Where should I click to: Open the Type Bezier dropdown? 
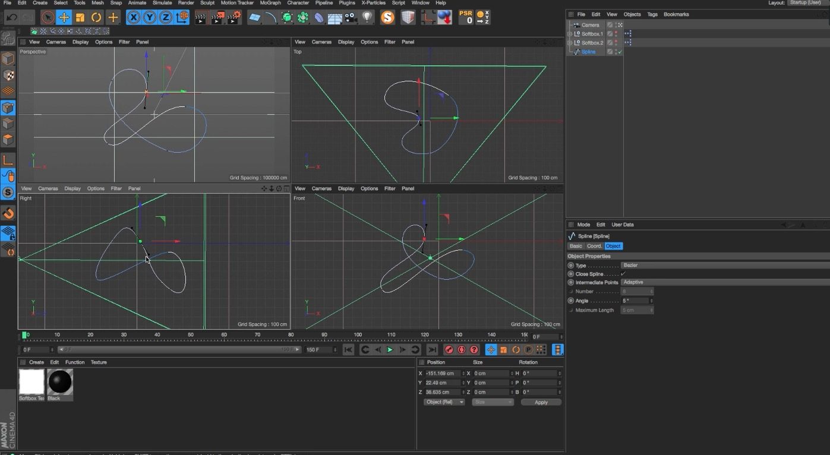click(725, 266)
